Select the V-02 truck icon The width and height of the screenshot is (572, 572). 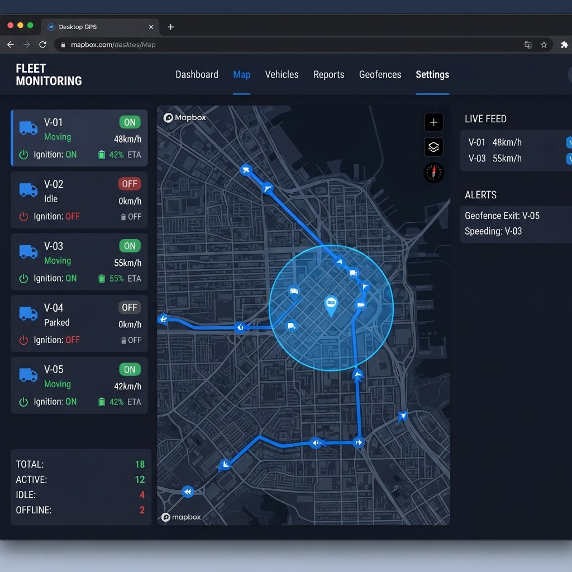[x=28, y=190]
